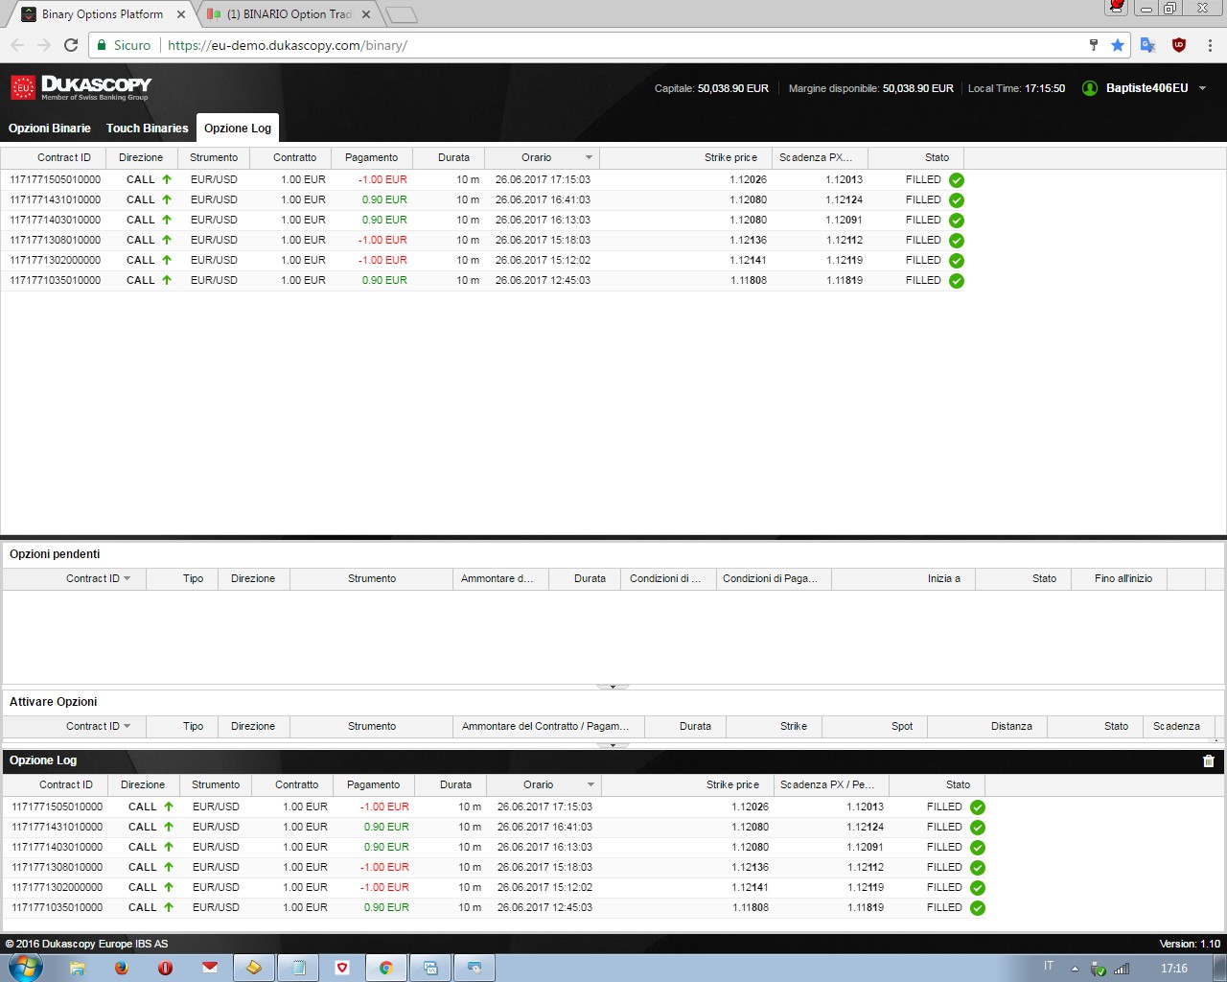The height and width of the screenshot is (982, 1227).
Task: Collapse splitter handle below Attivare Opzioni
Action: click(613, 745)
